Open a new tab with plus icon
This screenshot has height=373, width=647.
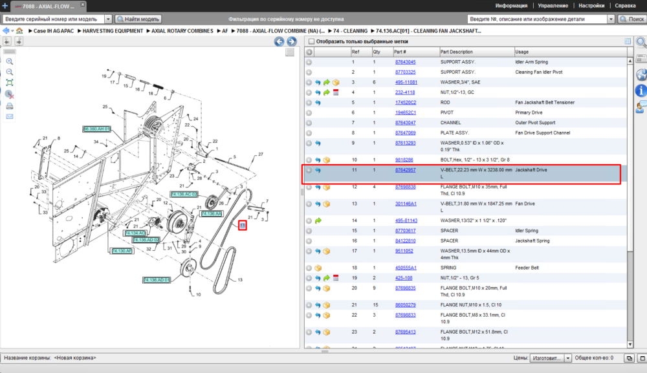click(5, 6)
